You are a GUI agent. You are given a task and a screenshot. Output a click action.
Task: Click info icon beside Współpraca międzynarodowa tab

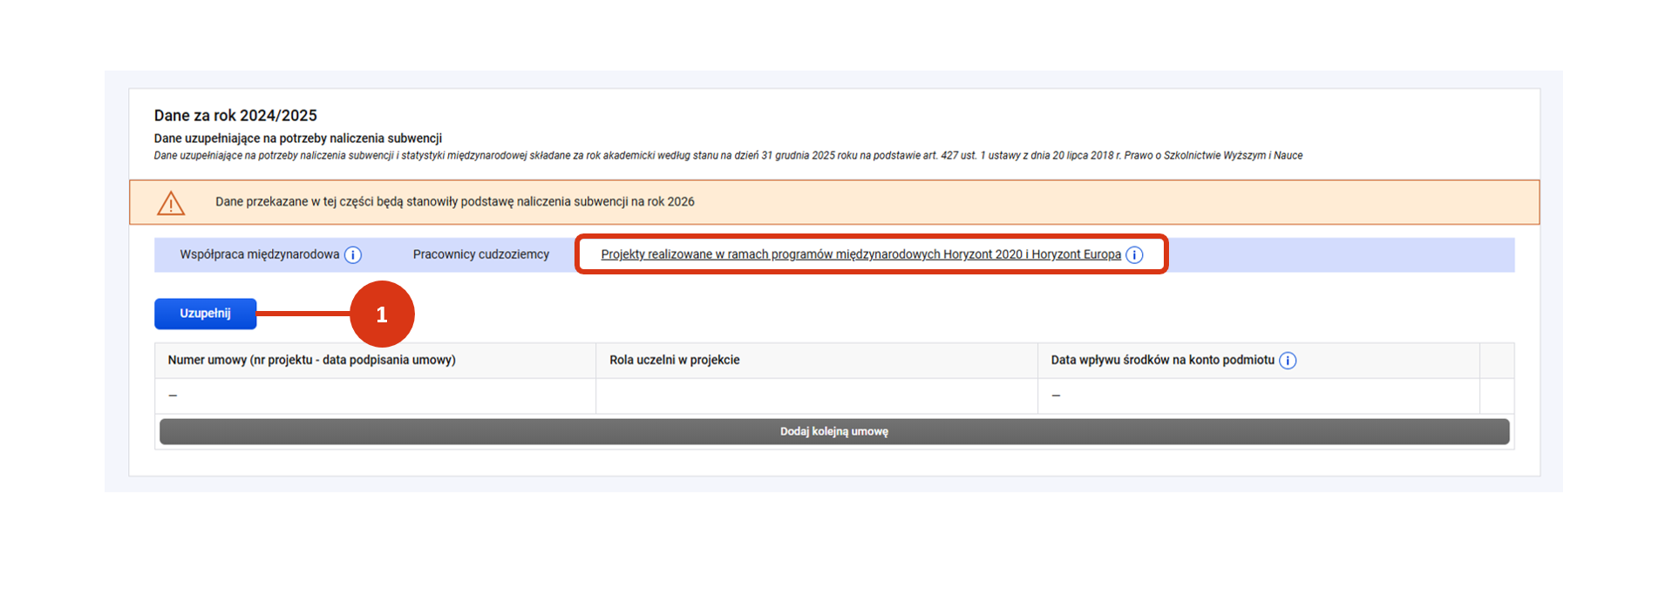pos(353,255)
